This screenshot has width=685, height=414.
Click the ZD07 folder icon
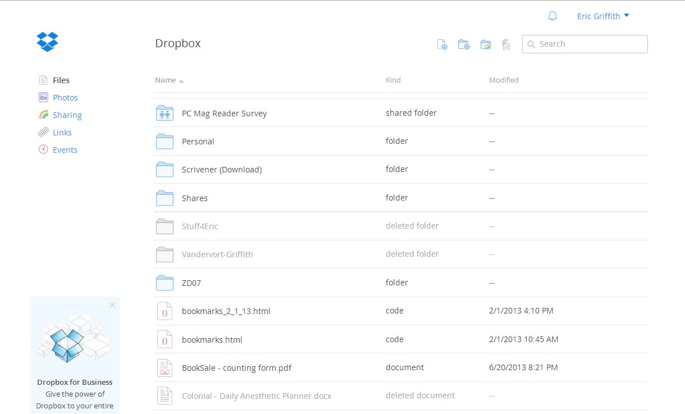tap(165, 283)
